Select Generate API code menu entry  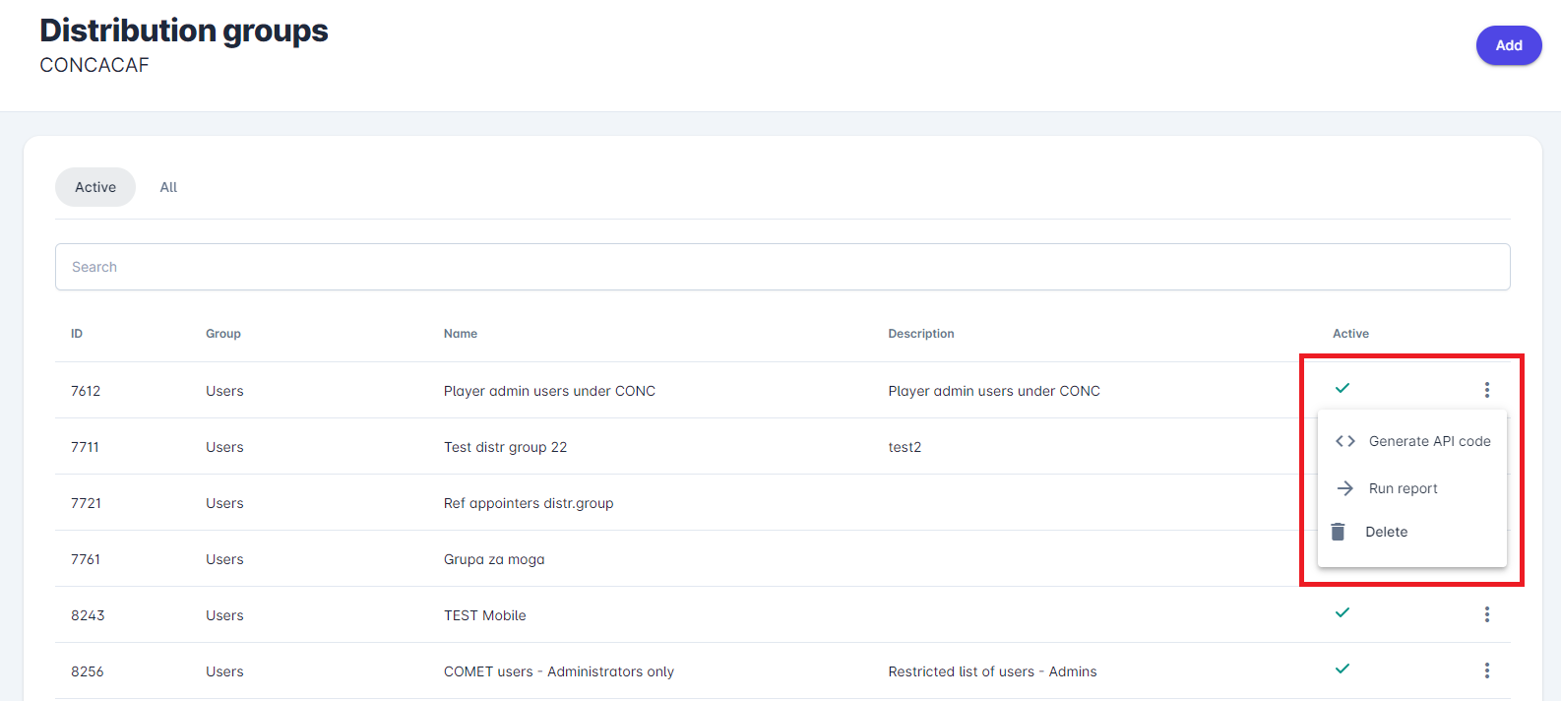click(x=1429, y=441)
